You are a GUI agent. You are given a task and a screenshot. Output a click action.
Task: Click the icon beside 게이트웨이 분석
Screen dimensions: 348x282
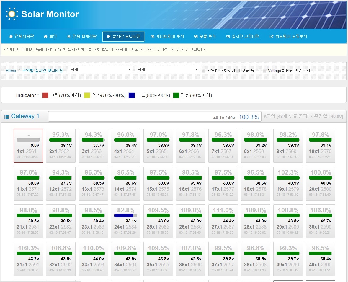153,36
